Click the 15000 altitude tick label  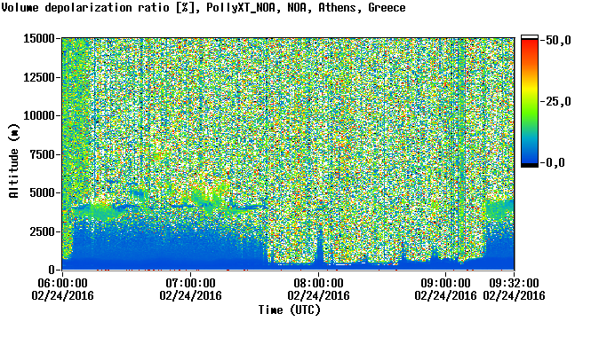(39, 38)
